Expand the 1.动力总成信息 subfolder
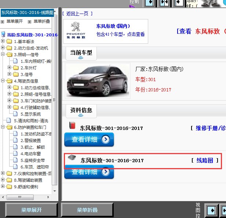 [x=9, y=87]
